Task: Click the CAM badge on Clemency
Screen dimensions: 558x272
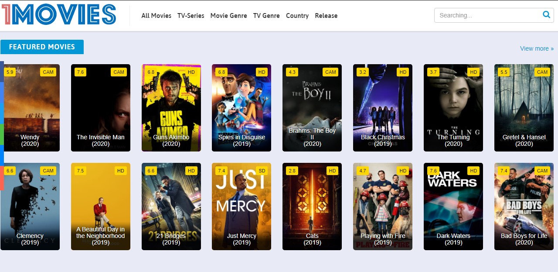Action: [48, 171]
